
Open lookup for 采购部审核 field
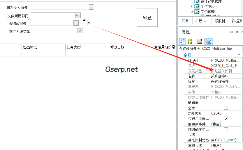76,23
